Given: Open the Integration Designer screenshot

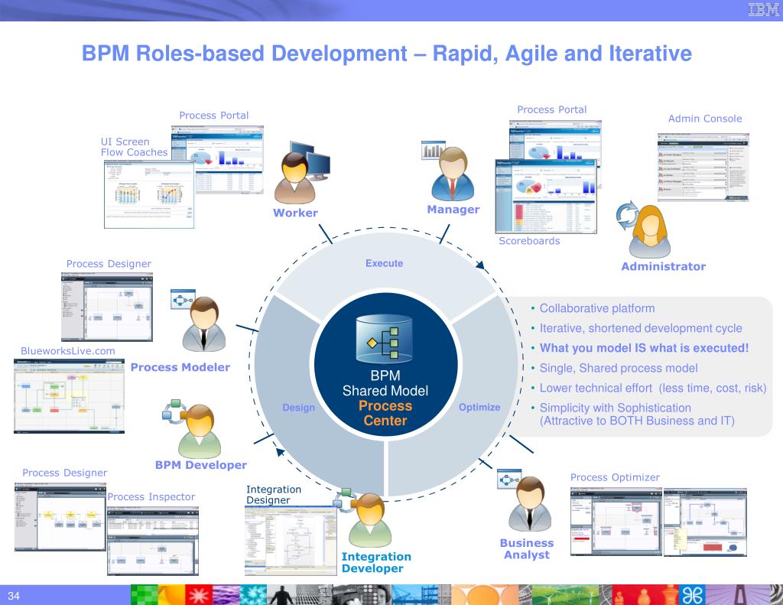Looking at the screenshot, I should [291, 541].
